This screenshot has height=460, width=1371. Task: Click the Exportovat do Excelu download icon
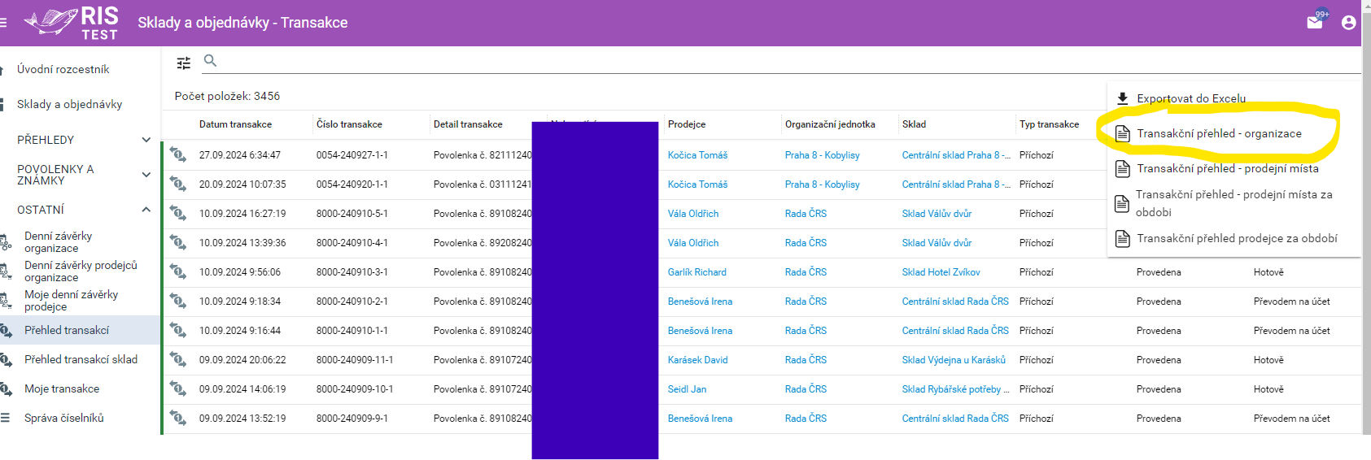pyautogui.click(x=1123, y=98)
